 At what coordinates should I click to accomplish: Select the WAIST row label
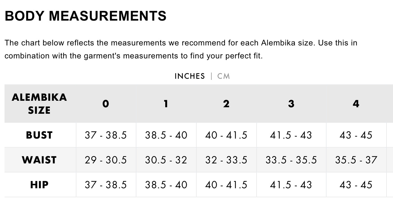[39, 160]
